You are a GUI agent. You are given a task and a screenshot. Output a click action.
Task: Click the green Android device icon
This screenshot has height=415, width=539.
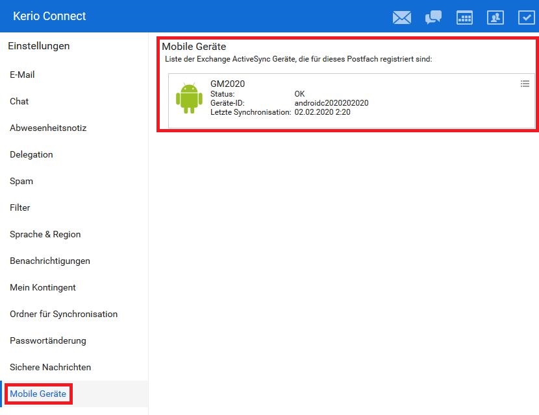[x=189, y=99]
